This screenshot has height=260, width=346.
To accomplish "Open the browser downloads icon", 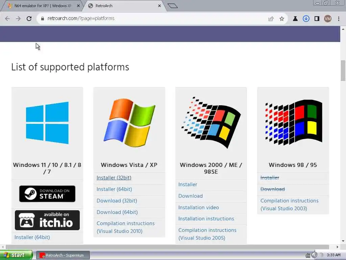I will (x=306, y=19).
